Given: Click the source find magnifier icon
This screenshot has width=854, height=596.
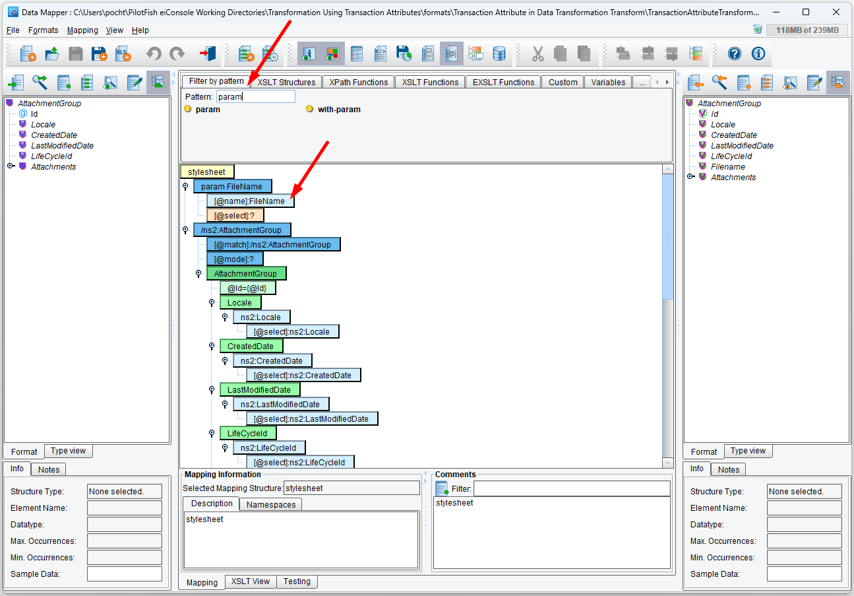Looking at the screenshot, I should coord(40,83).
